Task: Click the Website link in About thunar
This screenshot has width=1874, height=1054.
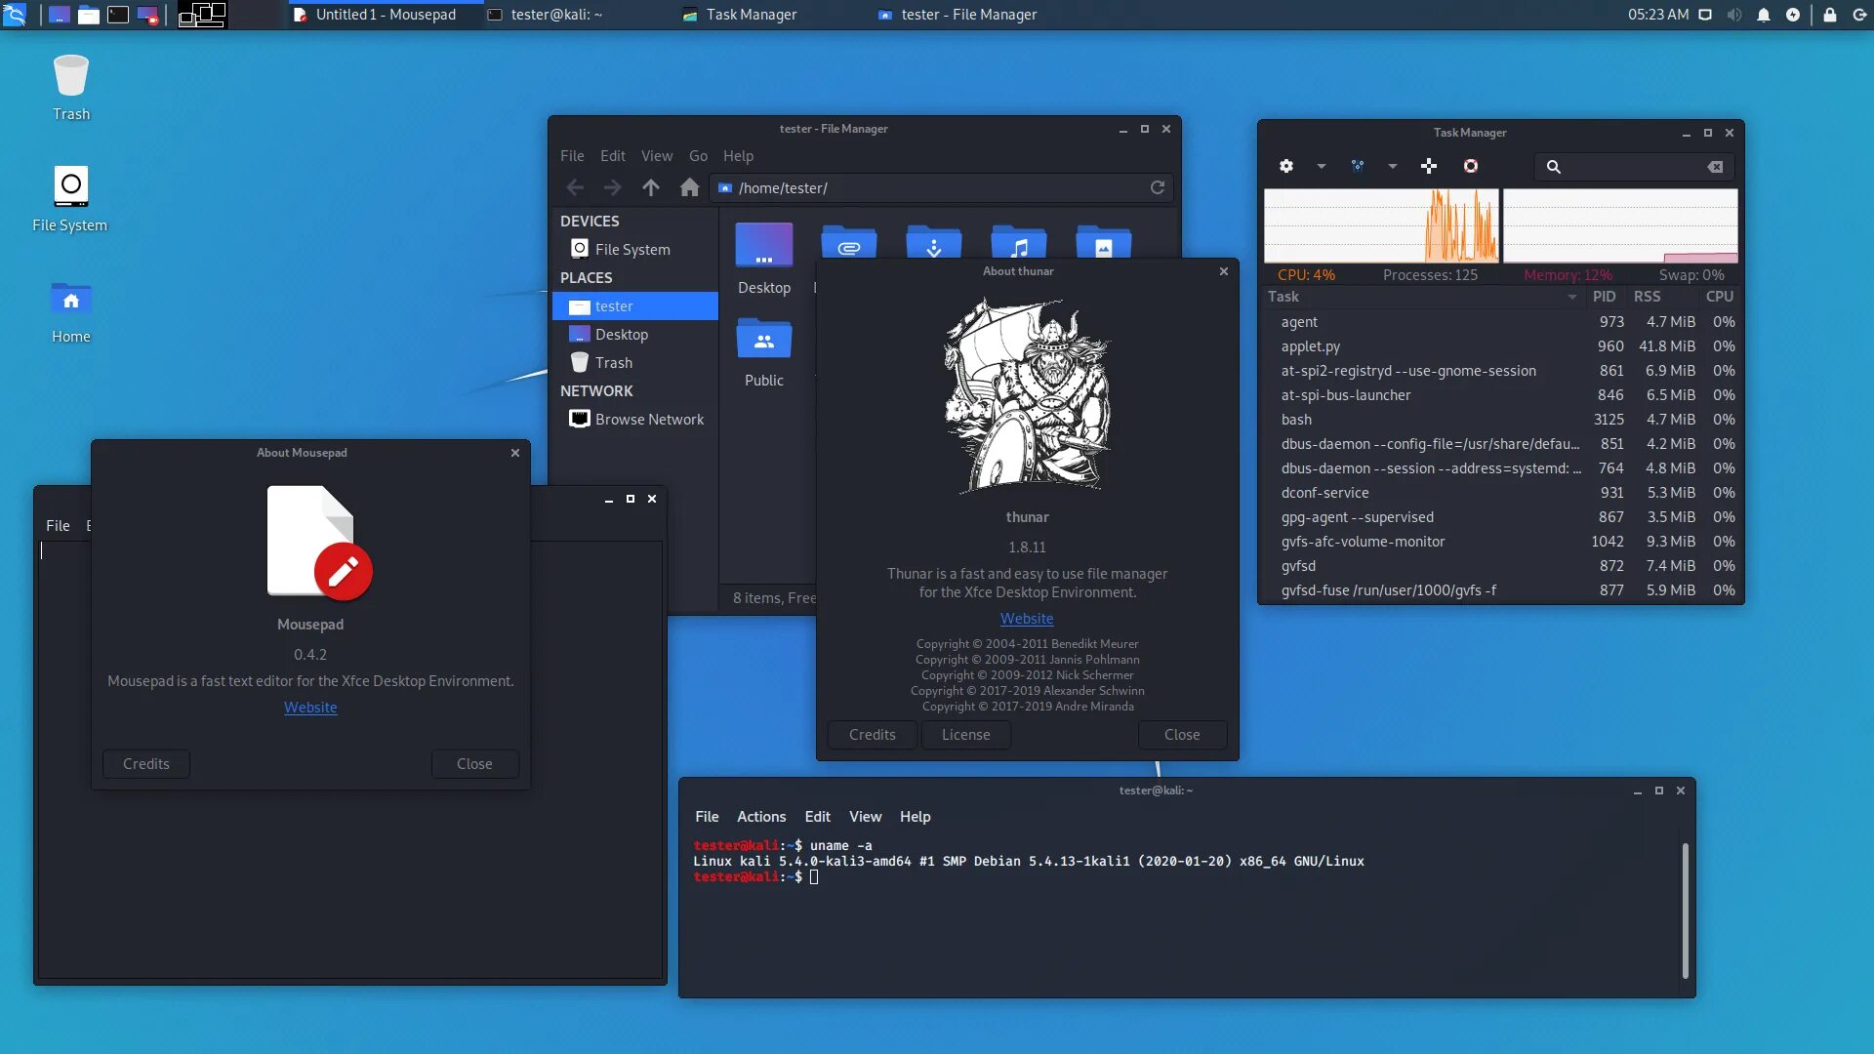Action: [x=1027, y=619]
